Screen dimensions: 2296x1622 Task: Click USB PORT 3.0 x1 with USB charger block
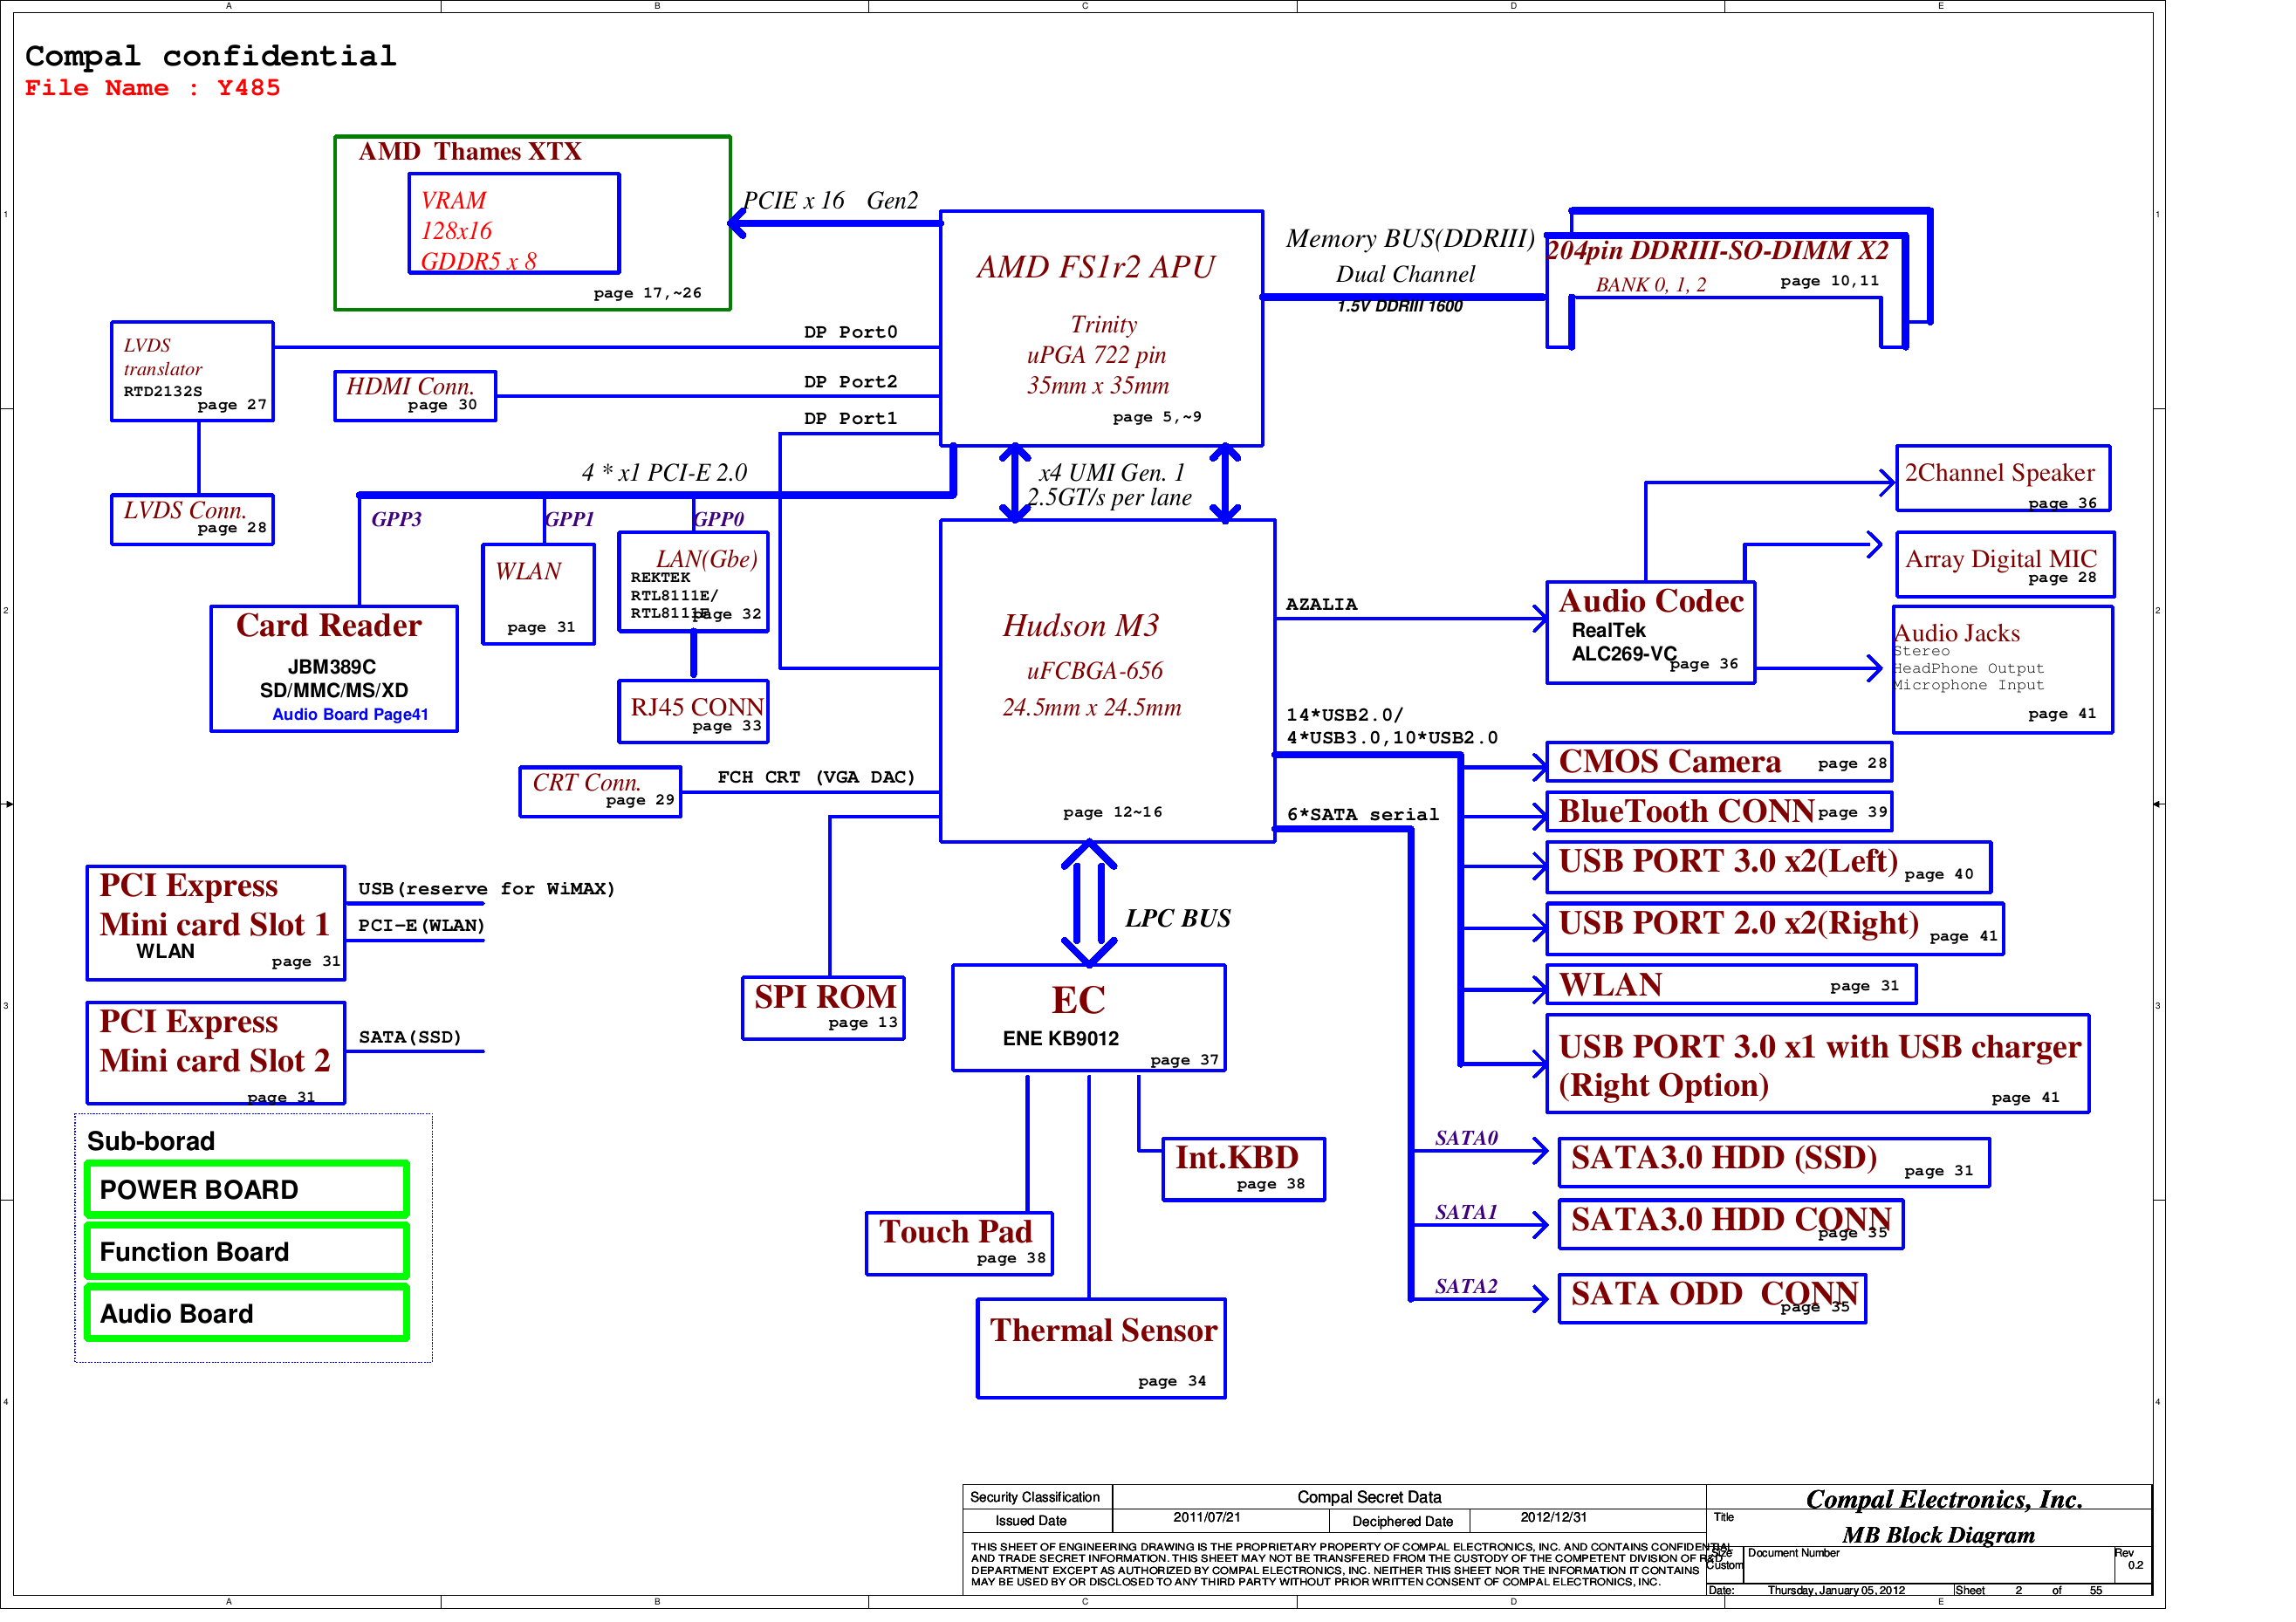coord(1818,1065)
